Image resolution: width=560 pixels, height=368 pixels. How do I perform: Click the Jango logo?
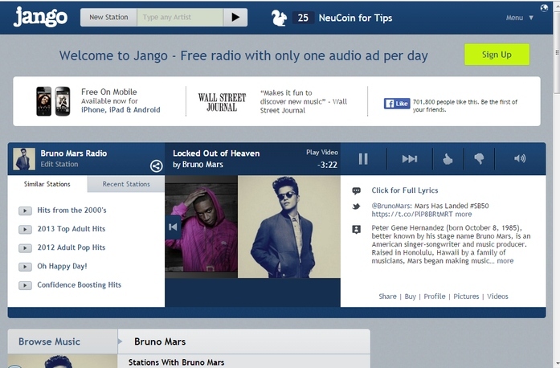pyautogui.click(x=40, y=17)
